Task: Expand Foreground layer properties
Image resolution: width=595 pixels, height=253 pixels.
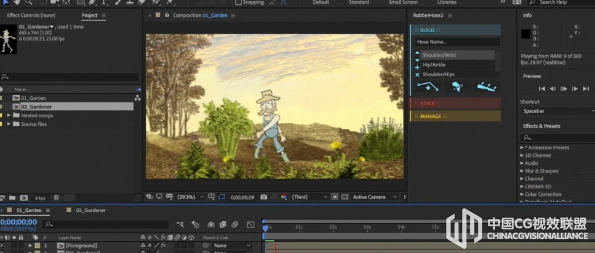Action: pyautogui.click(x=30, y=246)
